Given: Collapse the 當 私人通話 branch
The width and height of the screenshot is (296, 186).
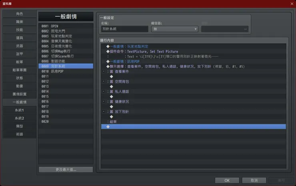Looking at the screenshot, I should pyautogui.click(x=104, y=91).
